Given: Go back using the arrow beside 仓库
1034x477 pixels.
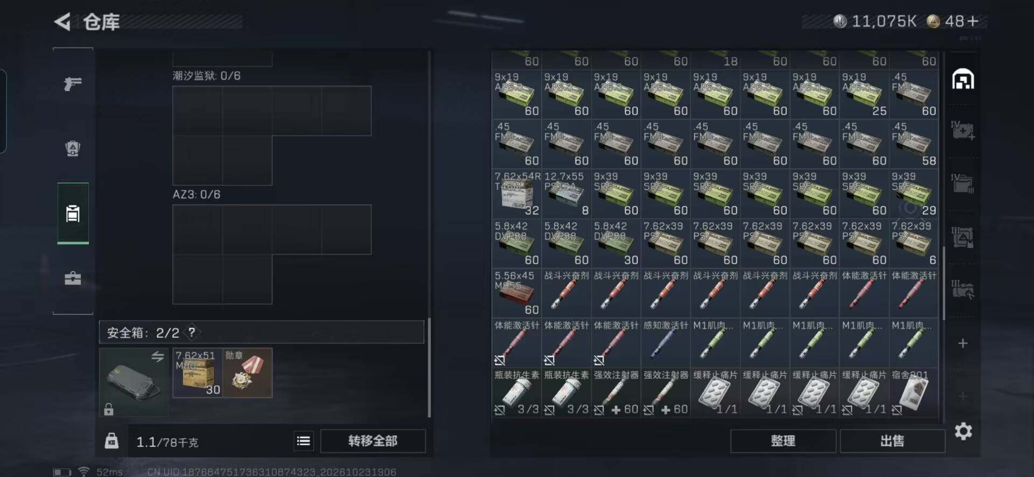Looking at the screenshot, I should click(x=62, y=22).
